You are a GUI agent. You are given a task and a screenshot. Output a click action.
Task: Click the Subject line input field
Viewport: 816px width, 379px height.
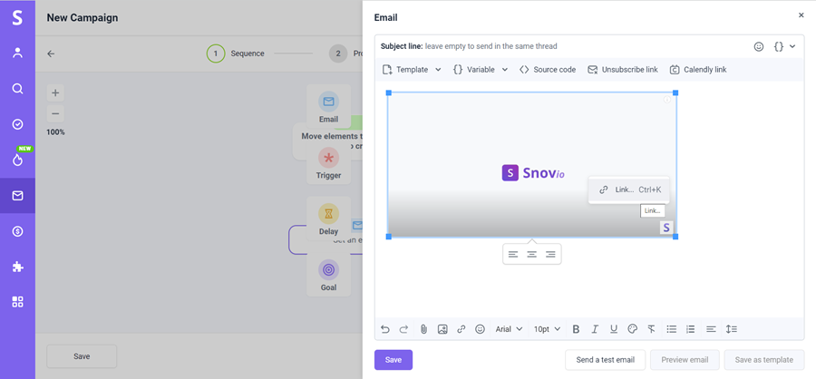pos(562,46)
